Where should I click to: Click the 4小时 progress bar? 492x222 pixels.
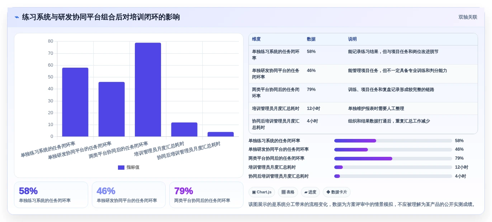[393, 176]
